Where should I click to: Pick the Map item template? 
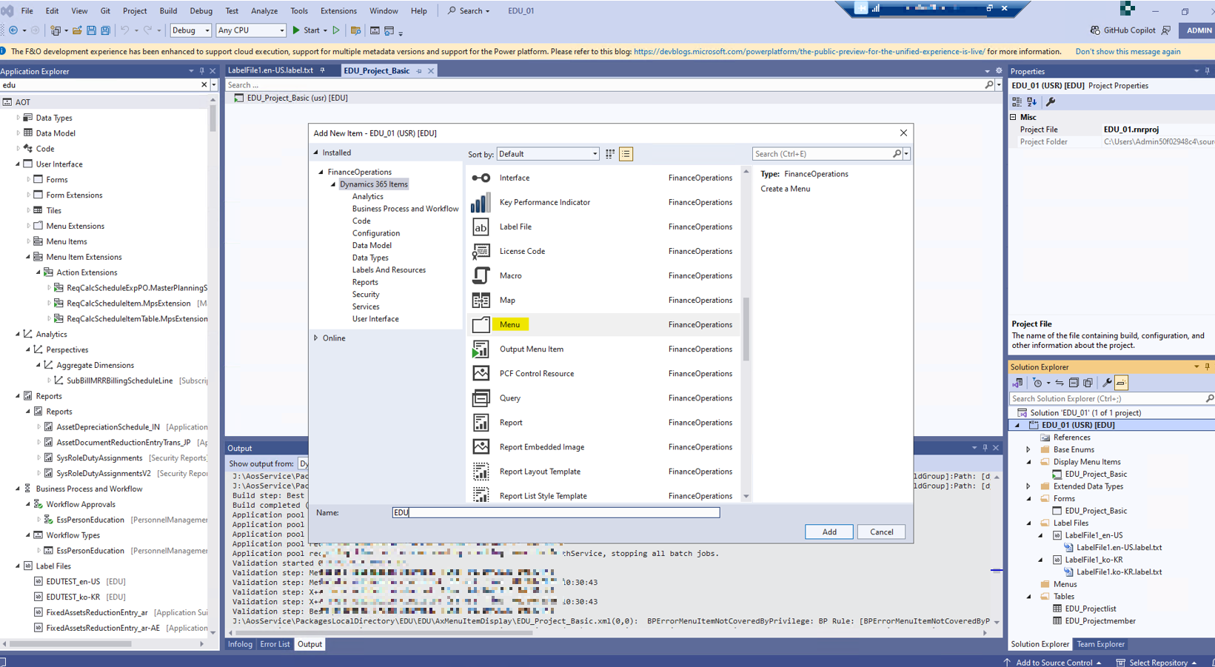[x=604, y=300]
